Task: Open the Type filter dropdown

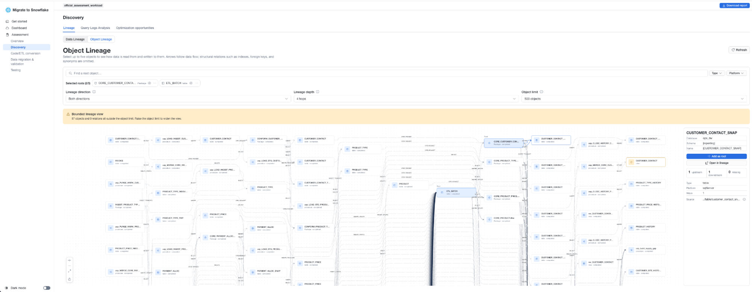Action: 716,73
